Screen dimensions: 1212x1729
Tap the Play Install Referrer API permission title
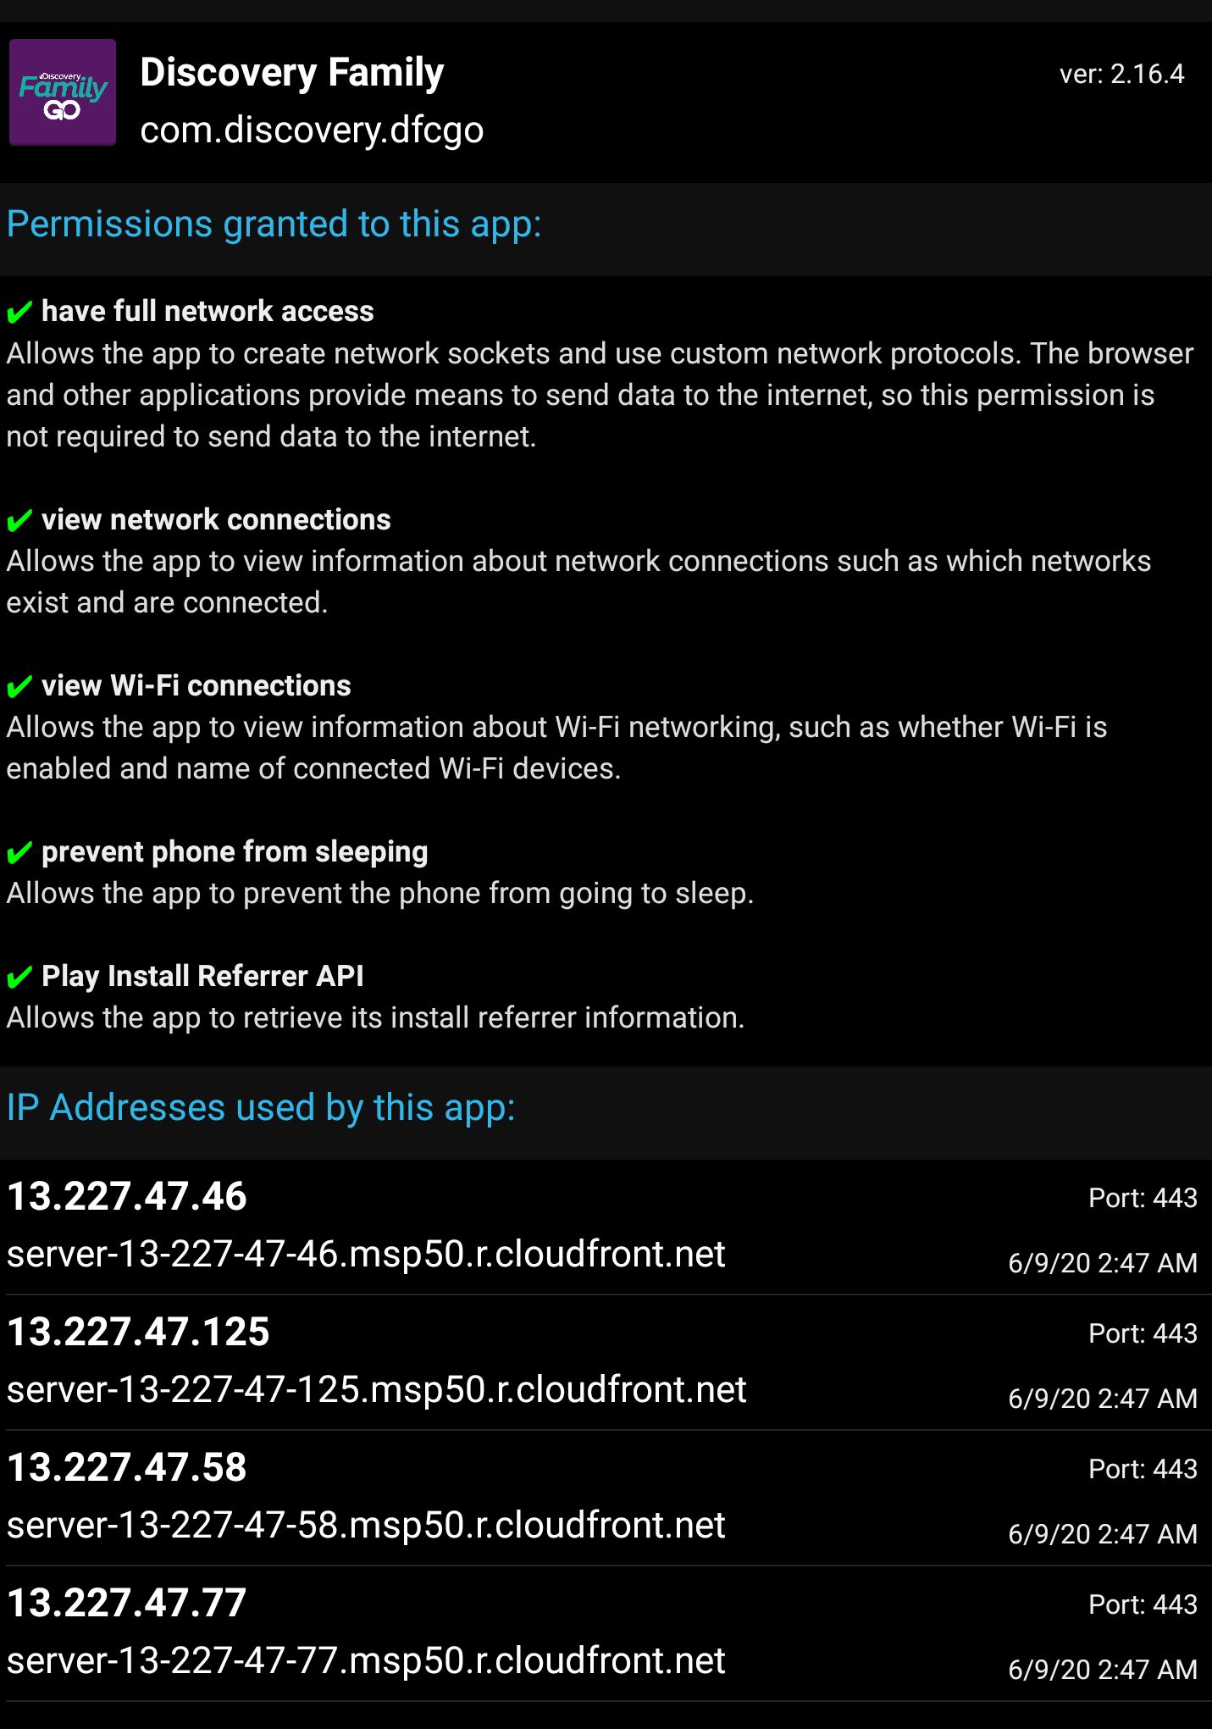[202, 977]
